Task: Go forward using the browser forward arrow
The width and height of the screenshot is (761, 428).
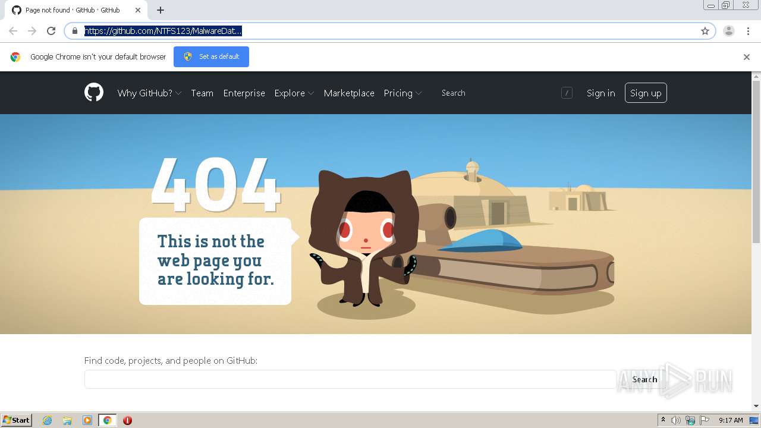Action: pos(32,31)
